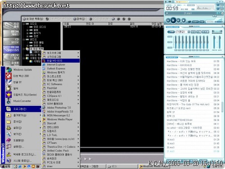This screenshot has width=225, height=169.
Task: Skip to next track in GOM Audio
Action: click(x=178, y=20)
